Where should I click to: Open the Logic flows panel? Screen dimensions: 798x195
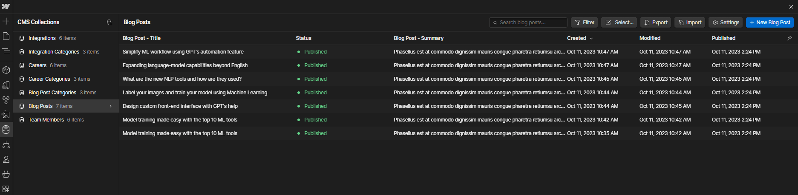pos(6,145)
